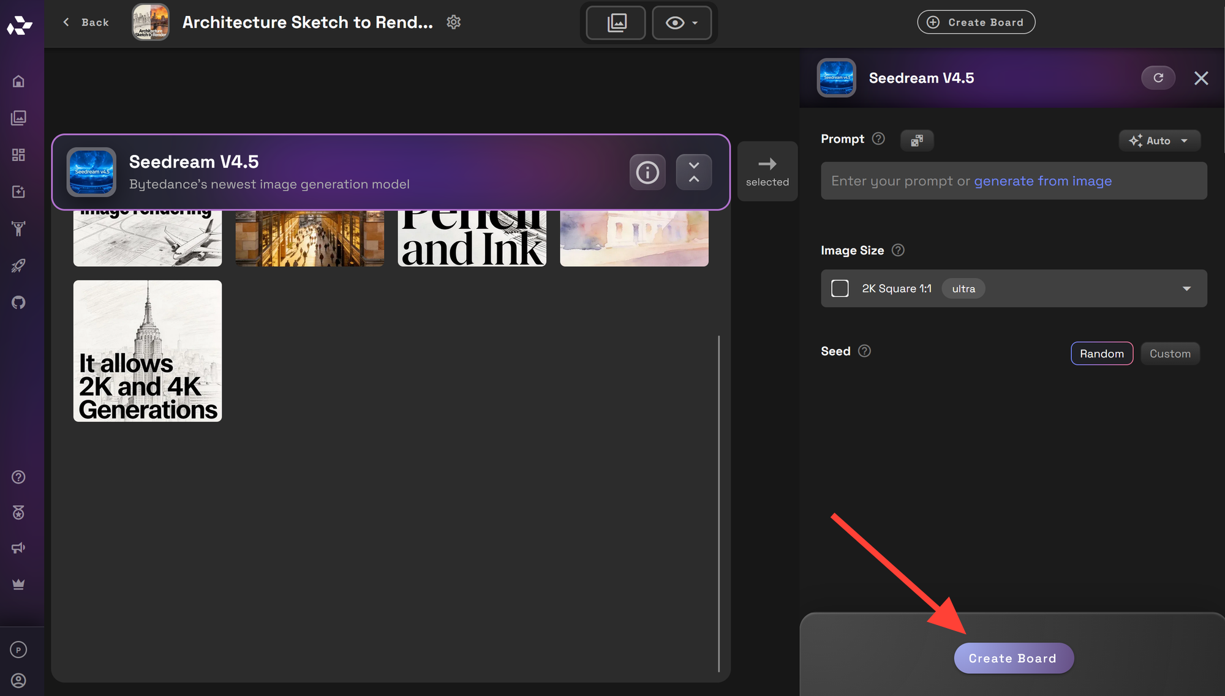Viewport: 1225px width, 696px height.
Task: Open the rocket launch icon in sidebar
Action: point(18,266)
